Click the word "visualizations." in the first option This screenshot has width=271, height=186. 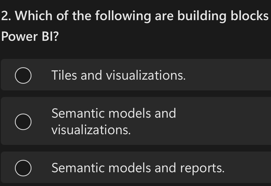(146, 75)
